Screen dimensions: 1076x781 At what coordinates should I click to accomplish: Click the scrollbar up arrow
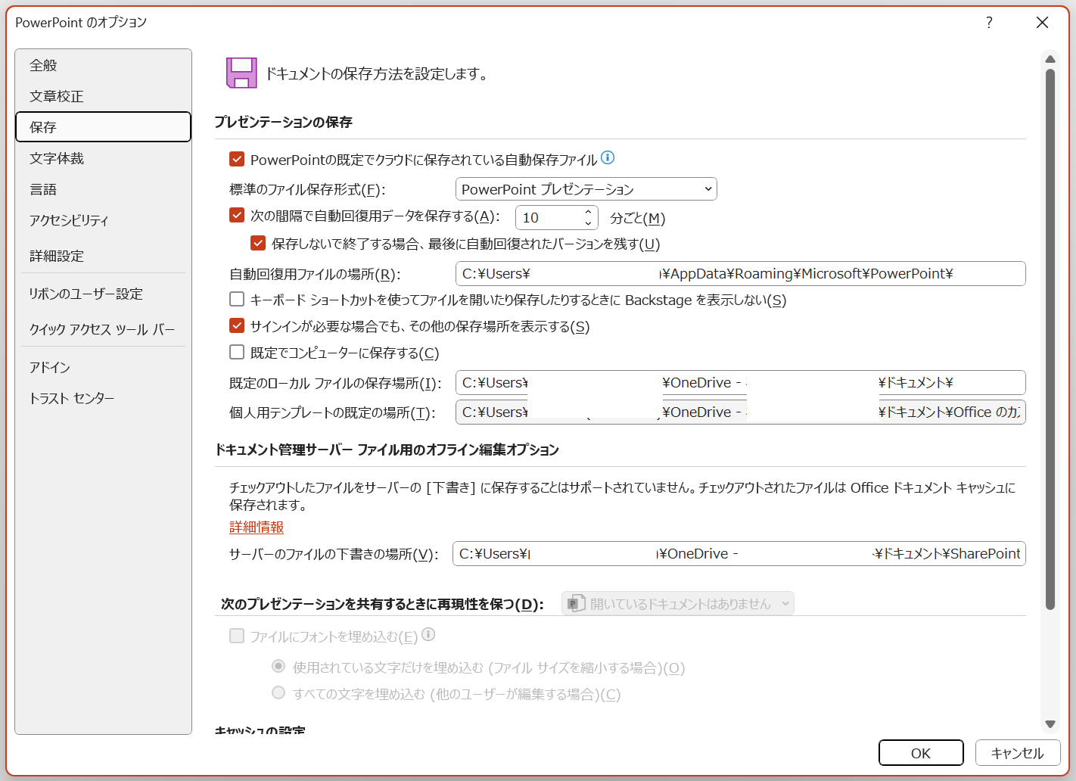tap(1050, 59)
